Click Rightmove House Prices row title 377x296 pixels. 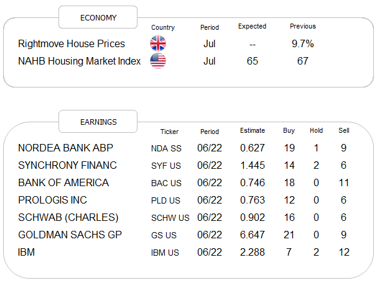click(72, 43)
